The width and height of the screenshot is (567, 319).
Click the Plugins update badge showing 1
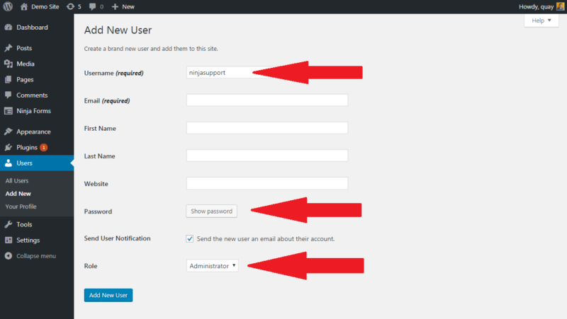[x=44, y=147]
